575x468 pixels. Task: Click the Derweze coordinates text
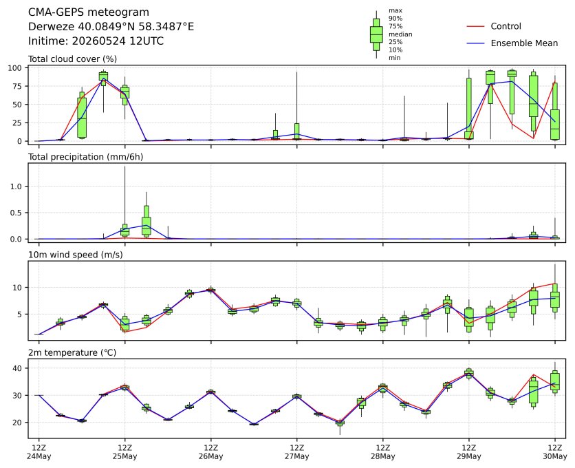click(111, 27)
